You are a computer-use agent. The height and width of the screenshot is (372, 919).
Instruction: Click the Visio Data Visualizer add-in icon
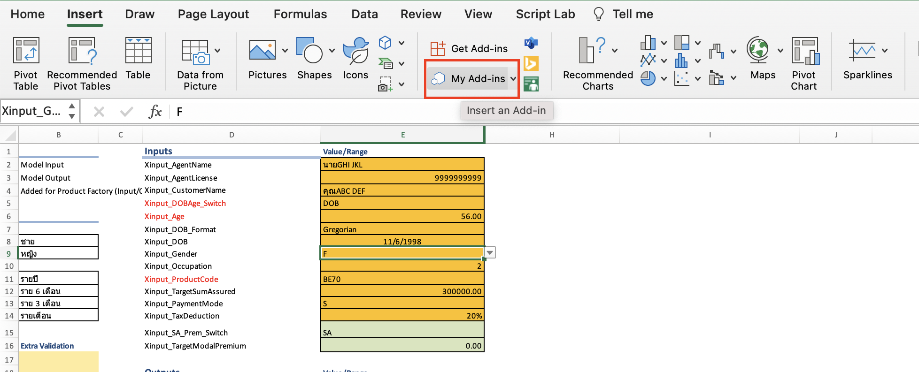[x=531, y=43]
